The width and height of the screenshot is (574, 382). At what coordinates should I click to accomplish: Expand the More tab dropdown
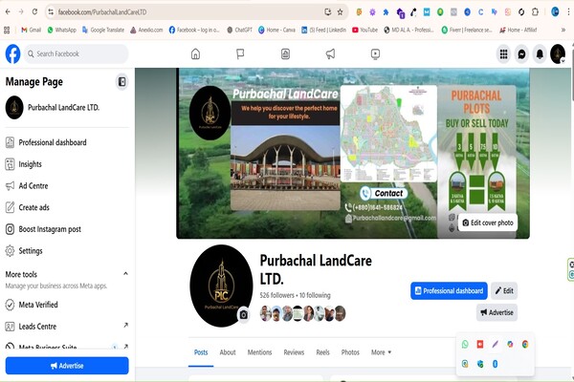[x=381, y=352]
